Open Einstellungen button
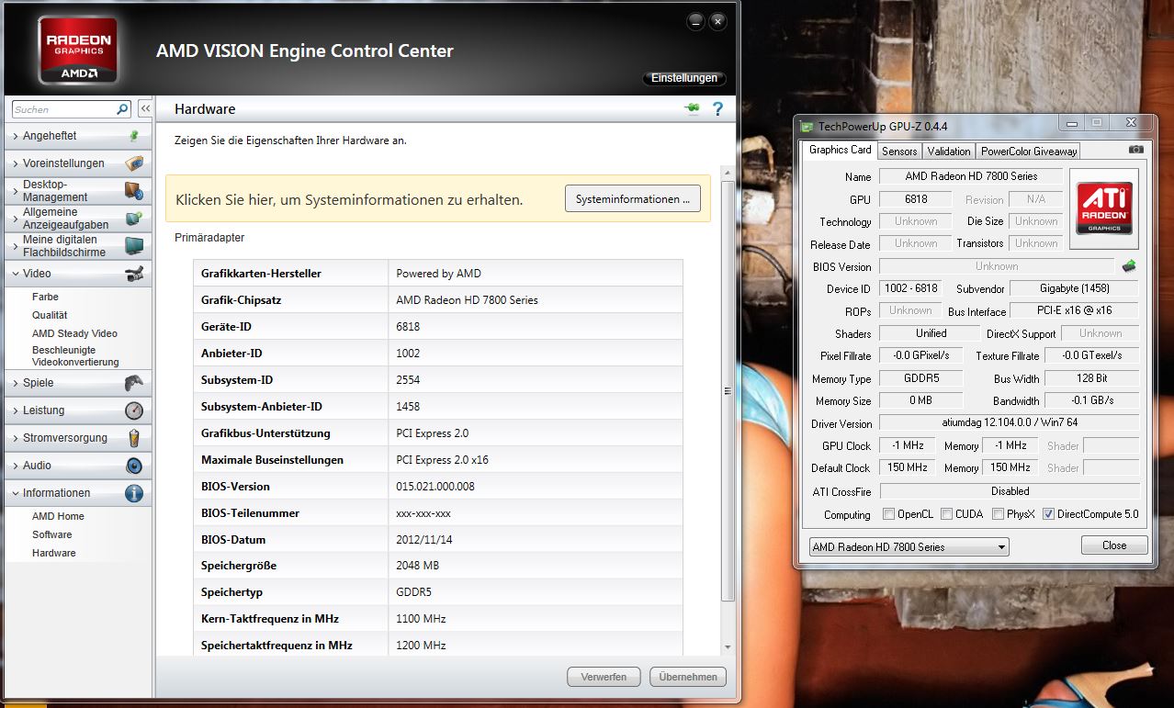 684,78
